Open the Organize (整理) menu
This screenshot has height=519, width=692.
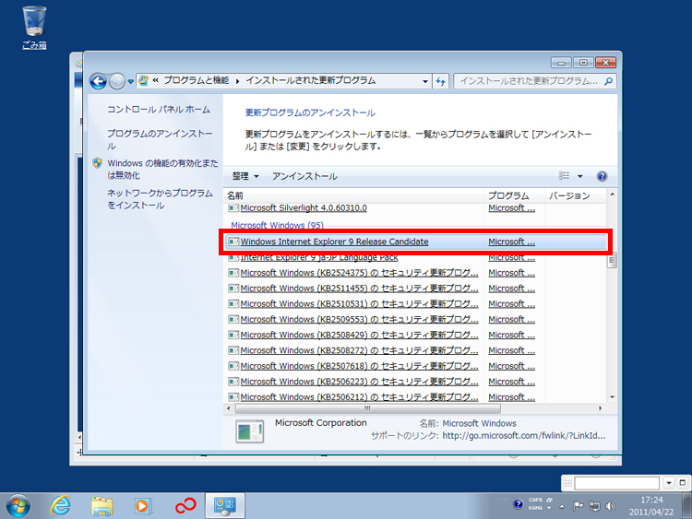pos(245,176)
